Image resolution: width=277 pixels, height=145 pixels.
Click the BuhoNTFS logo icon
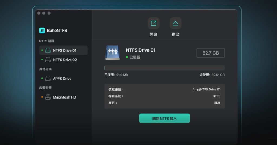pyautogui.click(x=42, y=31)
